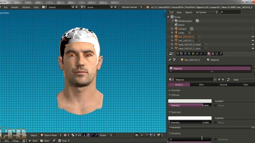255x143 pixels.
Task: Open Object Data mesh tab icon
Action: 205,54
